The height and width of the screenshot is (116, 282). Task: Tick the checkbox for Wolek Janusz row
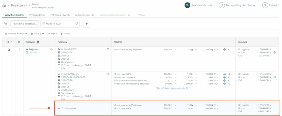click(x=9, y=50)
